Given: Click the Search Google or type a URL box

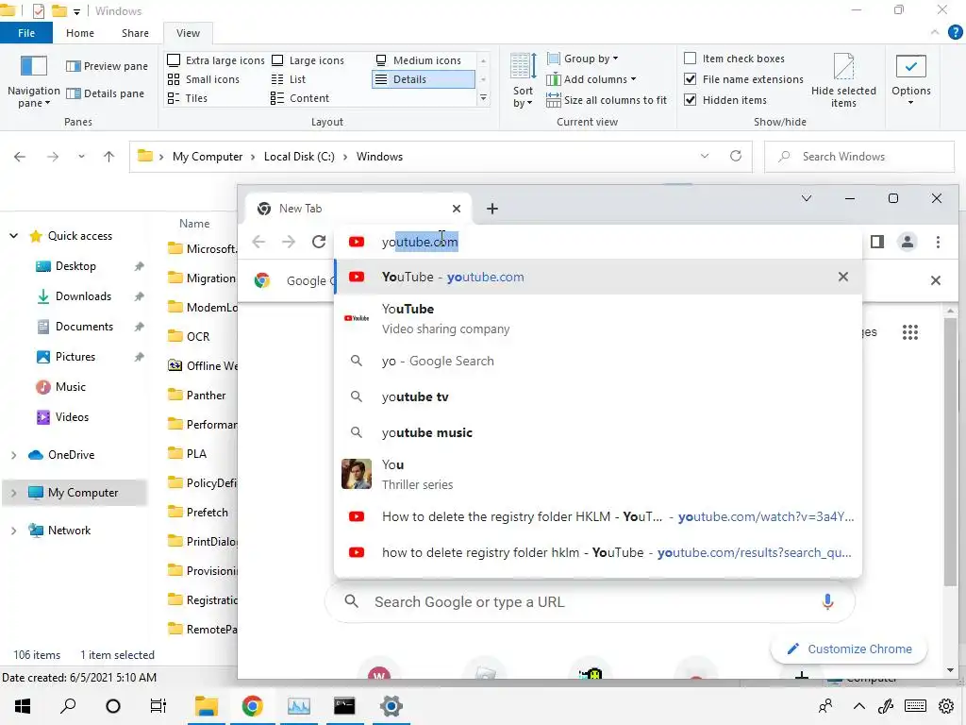Looking at the screenshot, I should (x=590, y=601).
